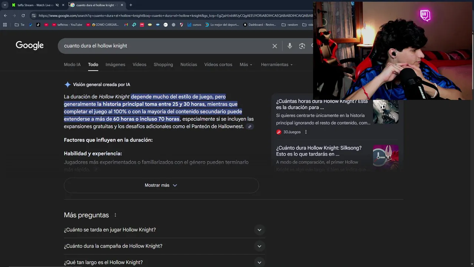Expand ¿Cuánto dura la campaña de Hollow Knight?
The height and width of the screenshot is (267, 474).
(x=164, y=246)
